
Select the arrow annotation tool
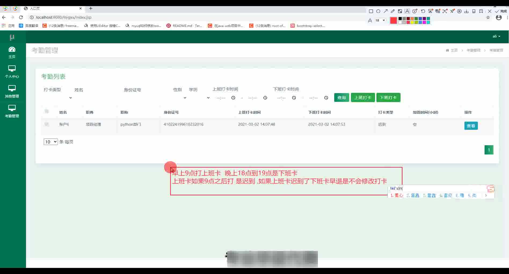coord(386,11)
